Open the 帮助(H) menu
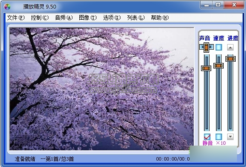 coord(160,18)
